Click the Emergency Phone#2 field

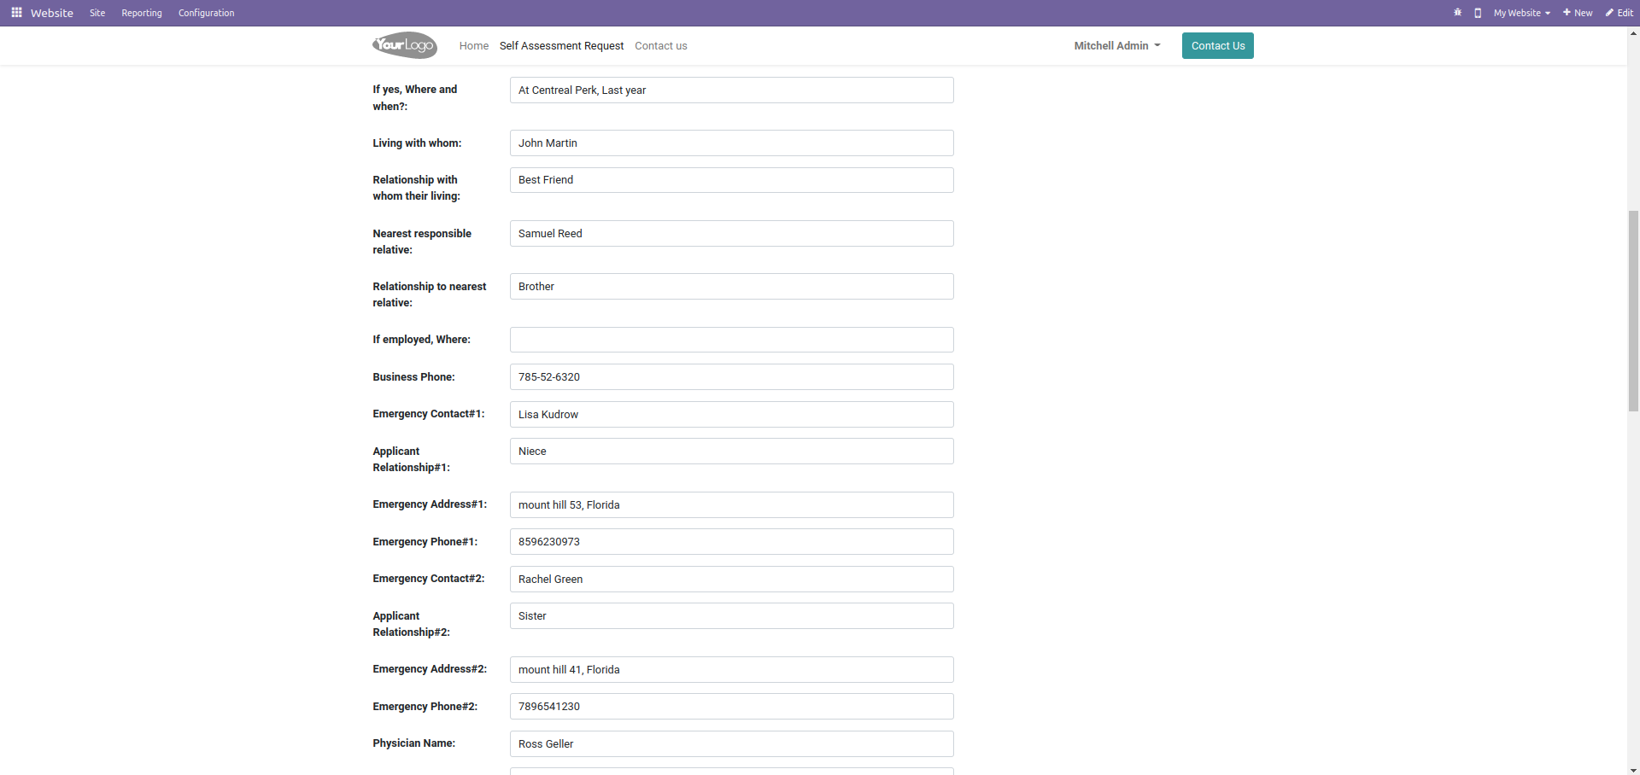[732, 707]
